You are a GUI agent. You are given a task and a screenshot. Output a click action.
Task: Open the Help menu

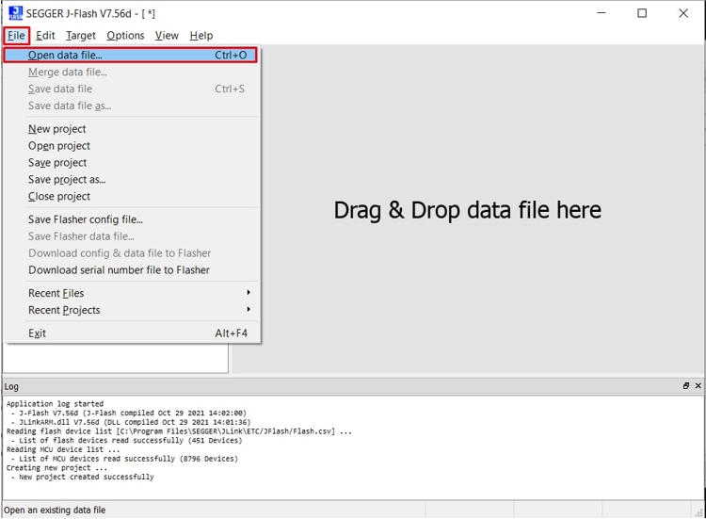(x=201, y=36)
